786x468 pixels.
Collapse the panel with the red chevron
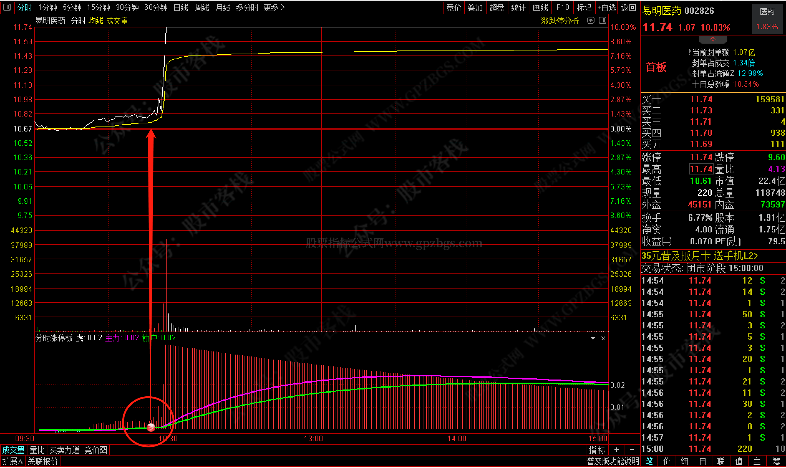712,40
